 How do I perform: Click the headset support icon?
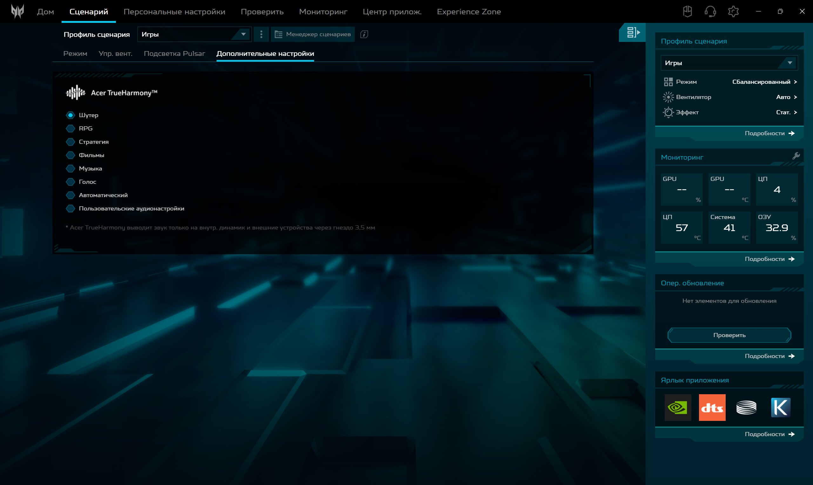pyautogui.click(x=710, y=11)
